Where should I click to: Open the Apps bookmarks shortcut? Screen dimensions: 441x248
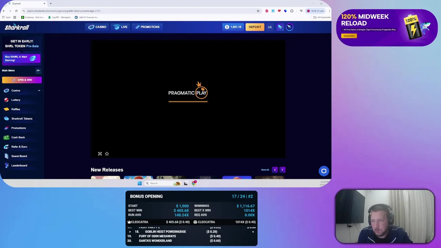pos(6,17)
